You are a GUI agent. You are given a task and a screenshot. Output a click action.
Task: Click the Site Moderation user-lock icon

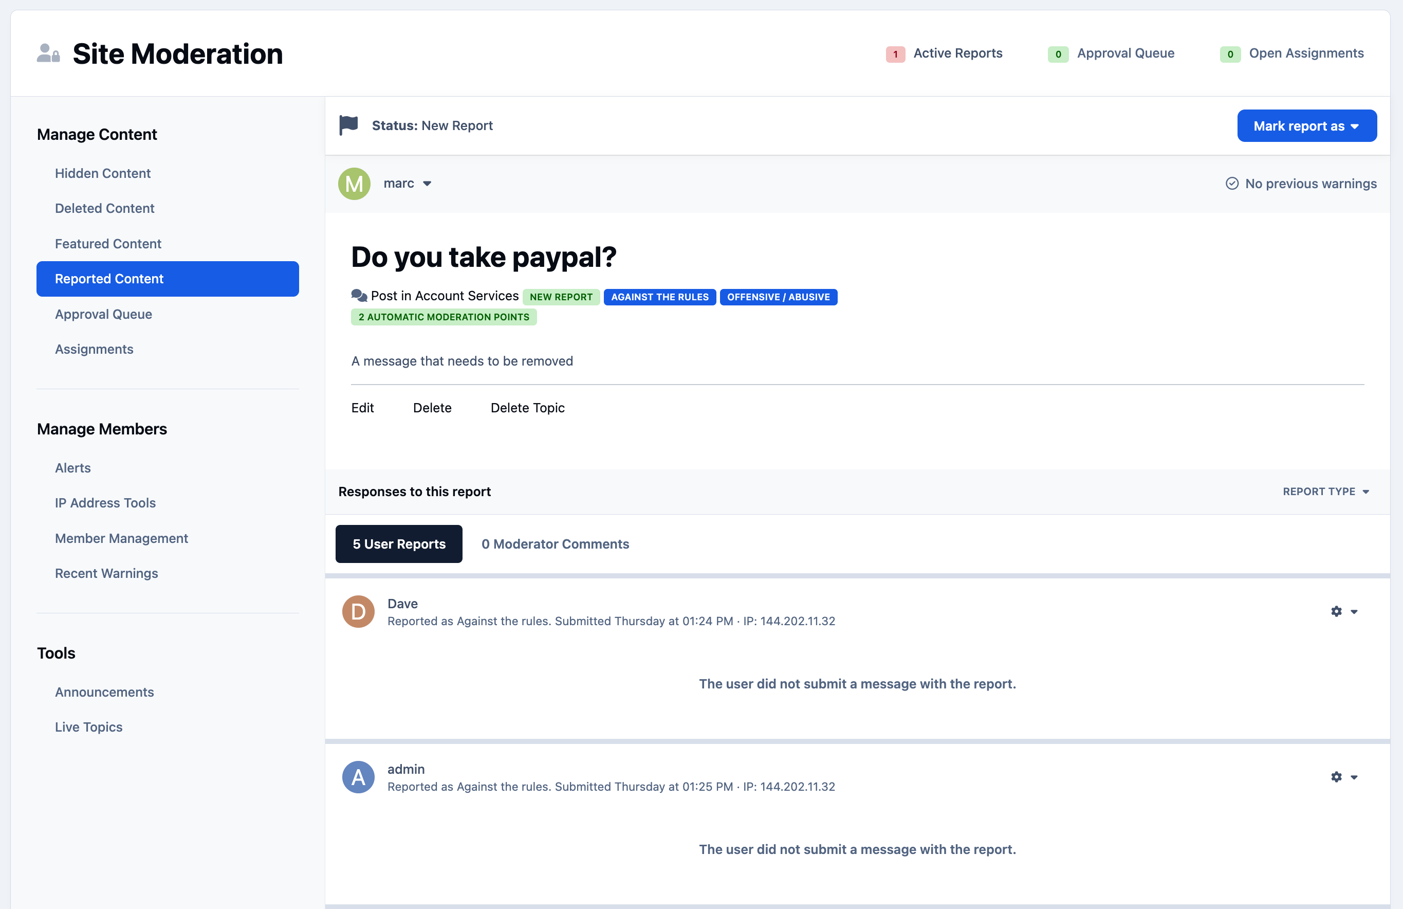coord(48,53)
